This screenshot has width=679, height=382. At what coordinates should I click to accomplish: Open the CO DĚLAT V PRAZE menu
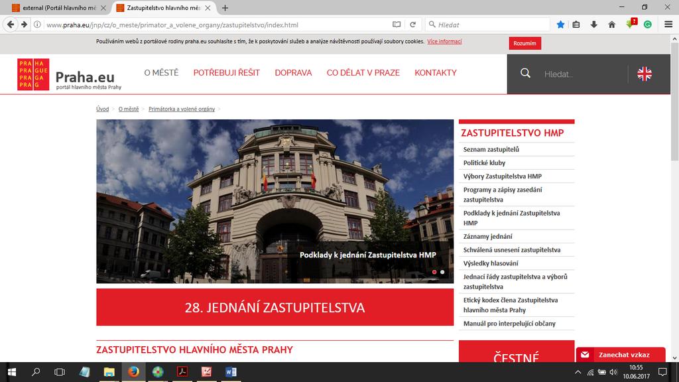tap(363, 73)
